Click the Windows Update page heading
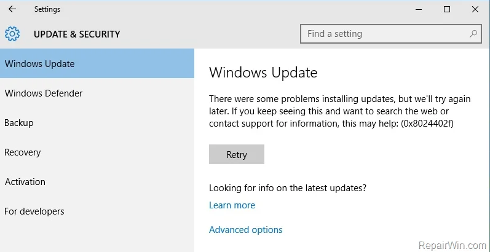 pyautogui.click(x=263, y=73)
